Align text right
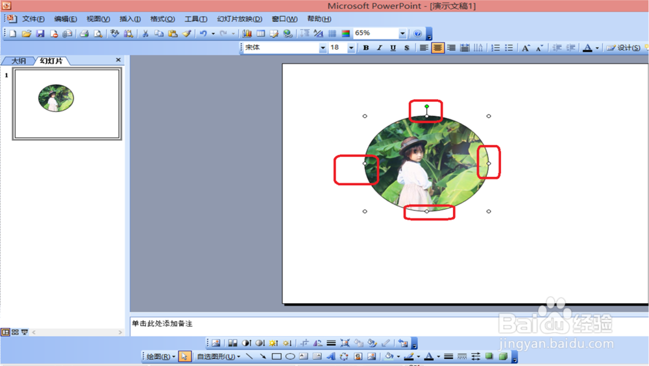 tap(451, 48)
